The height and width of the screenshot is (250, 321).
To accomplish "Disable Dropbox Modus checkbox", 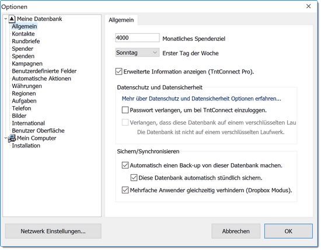I will [125, 191].
